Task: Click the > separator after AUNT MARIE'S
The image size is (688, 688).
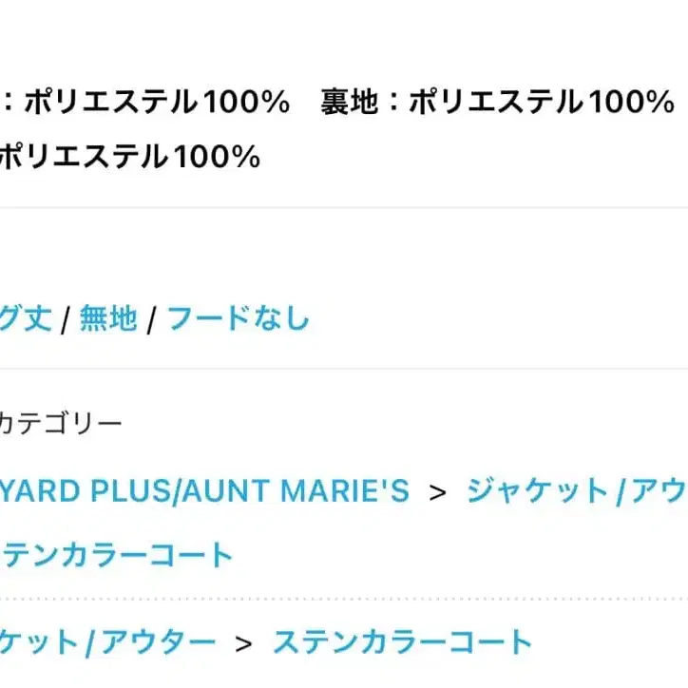Action: pyautogui.click(x=437, y=491)
